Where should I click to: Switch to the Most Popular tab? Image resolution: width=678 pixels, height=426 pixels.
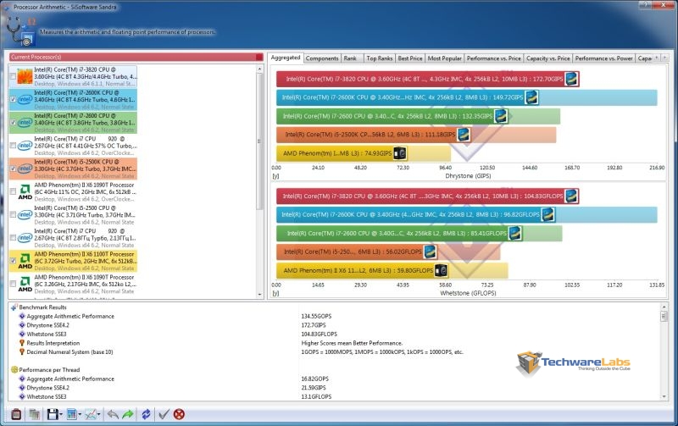pyautogui.click(x=444, y=58)
